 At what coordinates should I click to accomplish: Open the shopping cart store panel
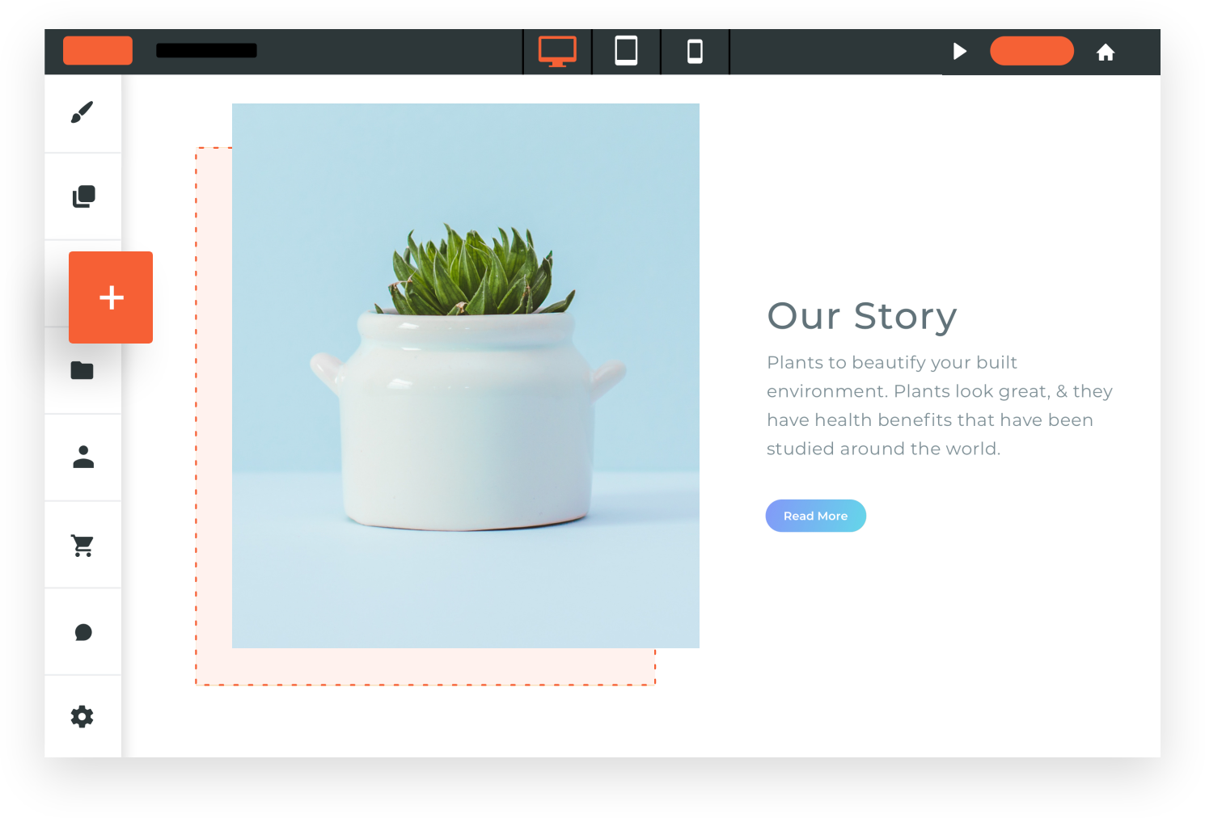82,546
